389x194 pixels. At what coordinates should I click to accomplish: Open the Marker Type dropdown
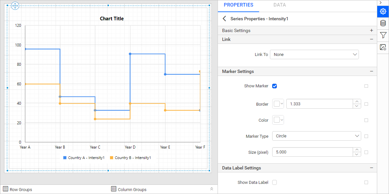[316, 136]
